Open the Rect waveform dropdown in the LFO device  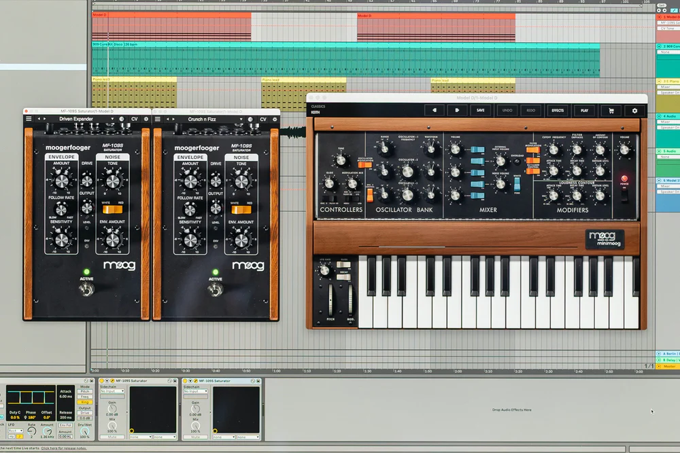click(x=15, y=431)
